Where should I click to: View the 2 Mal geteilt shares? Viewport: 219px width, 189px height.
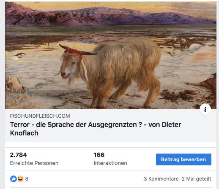pyautogui.click(x=196, y=179)
